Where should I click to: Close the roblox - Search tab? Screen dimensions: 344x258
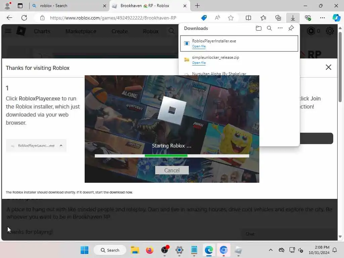pos(105,6)
